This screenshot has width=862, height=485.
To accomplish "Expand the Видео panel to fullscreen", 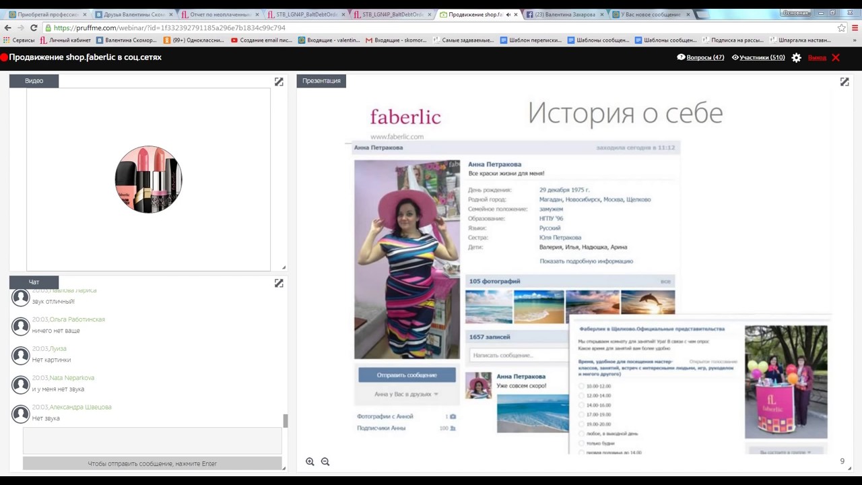I will coord(279,82).
